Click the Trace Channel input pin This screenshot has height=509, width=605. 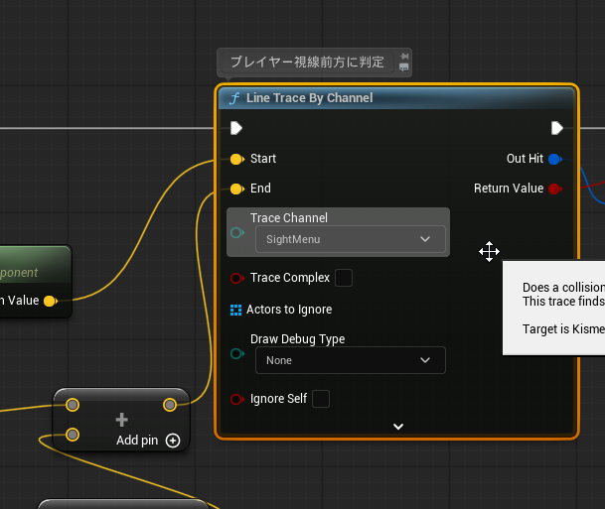tap(236, 233)
